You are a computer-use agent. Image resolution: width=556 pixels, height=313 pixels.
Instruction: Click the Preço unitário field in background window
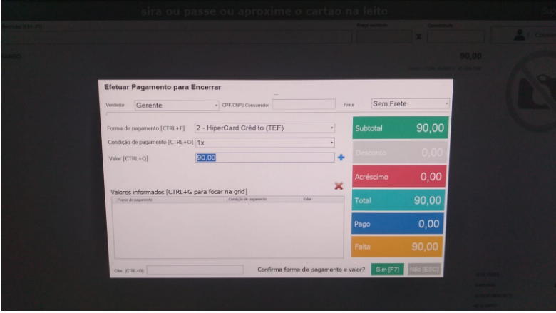point(384,36)
